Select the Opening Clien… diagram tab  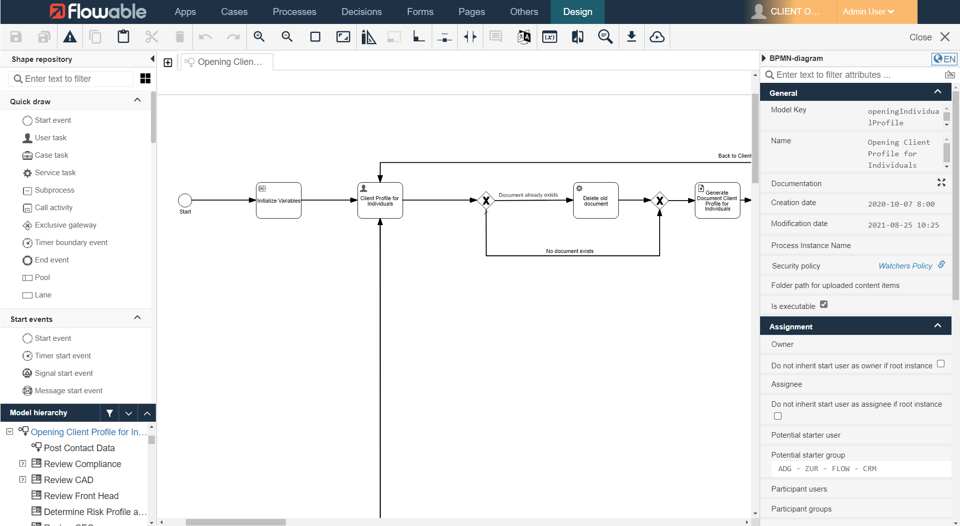click(x=227, y=62)
